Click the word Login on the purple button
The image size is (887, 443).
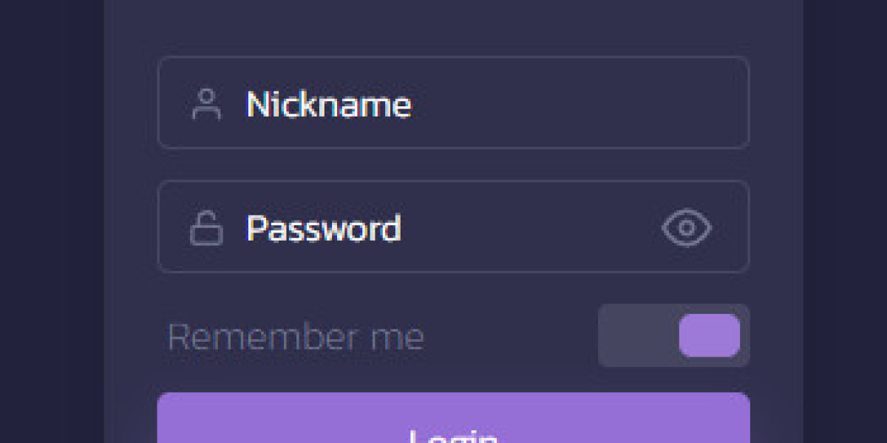point(453,436)
